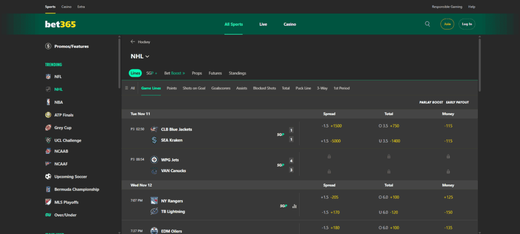Screen dimensions: 520x234
Task: Open the All markets list menu
Action: point(130,88)
